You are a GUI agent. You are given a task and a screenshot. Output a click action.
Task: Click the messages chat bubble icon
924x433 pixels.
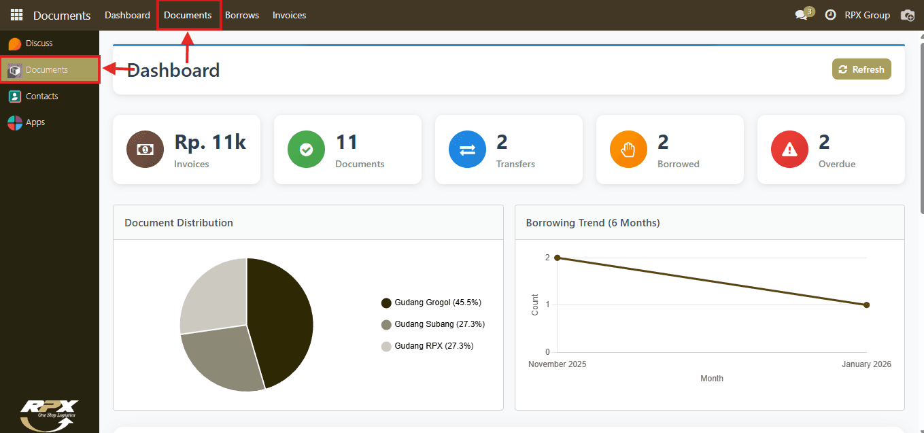[802, 15]
